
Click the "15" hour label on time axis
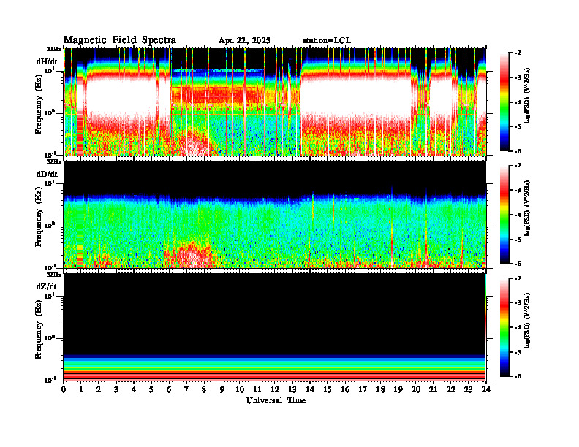point(328,389)
